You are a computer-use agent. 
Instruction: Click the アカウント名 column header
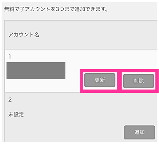24,35
